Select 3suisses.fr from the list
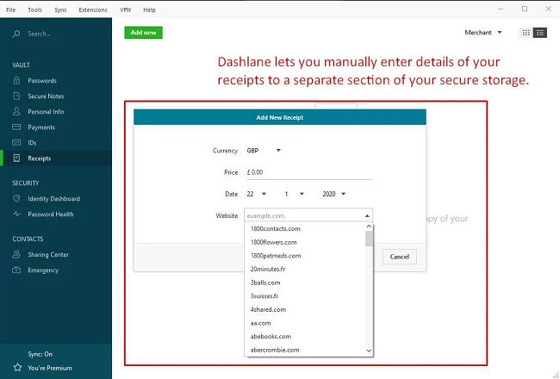Image resolution: width=560 pixels, height=379 pixels. tap(305, 296)
